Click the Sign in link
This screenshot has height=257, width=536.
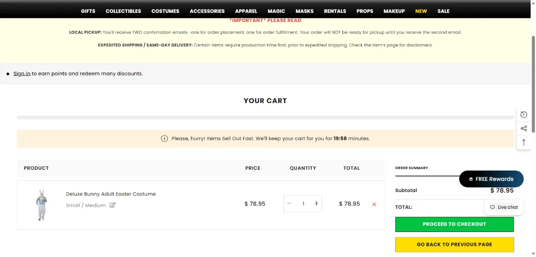coord(22,74)
